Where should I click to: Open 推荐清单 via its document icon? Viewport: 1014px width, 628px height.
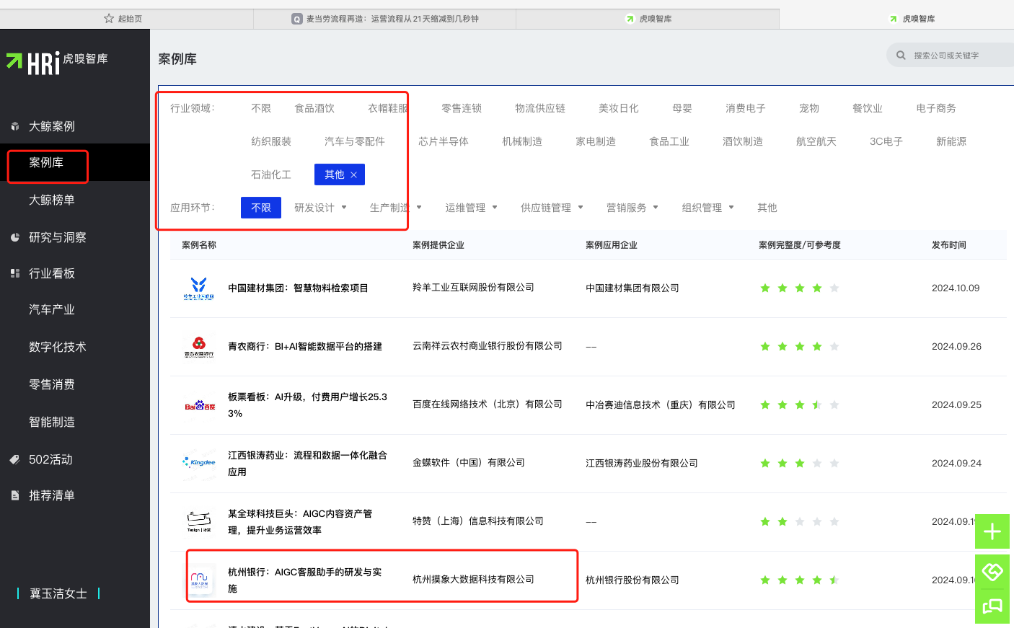tap(16, 495)
